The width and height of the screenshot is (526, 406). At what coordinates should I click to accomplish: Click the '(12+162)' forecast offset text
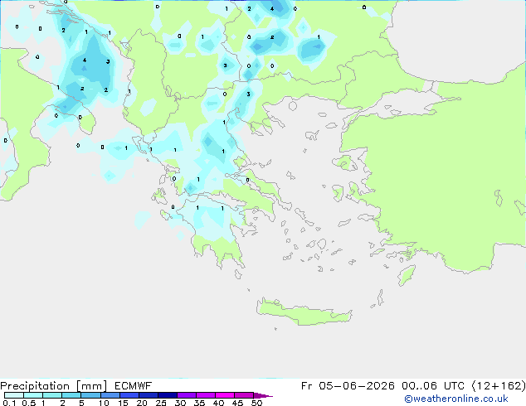coord(499,386)
